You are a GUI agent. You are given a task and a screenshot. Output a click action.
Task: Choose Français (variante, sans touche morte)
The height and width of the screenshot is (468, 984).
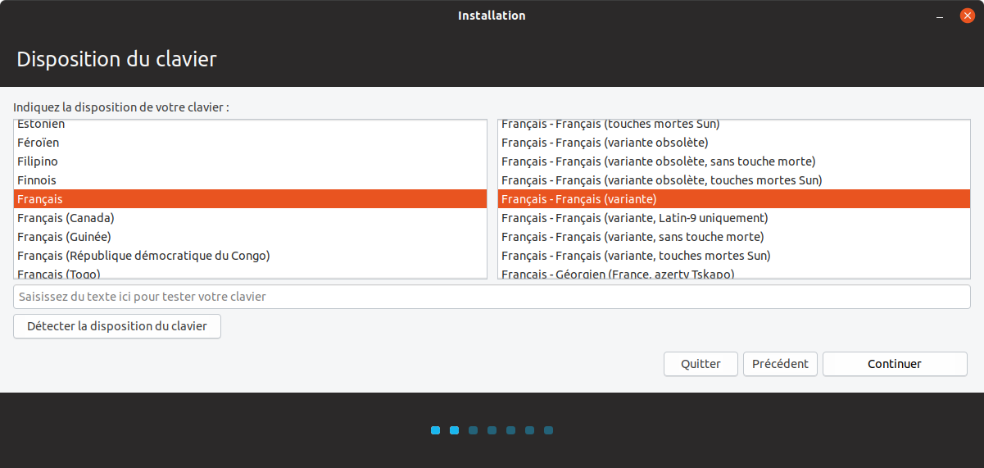[633, 237]
